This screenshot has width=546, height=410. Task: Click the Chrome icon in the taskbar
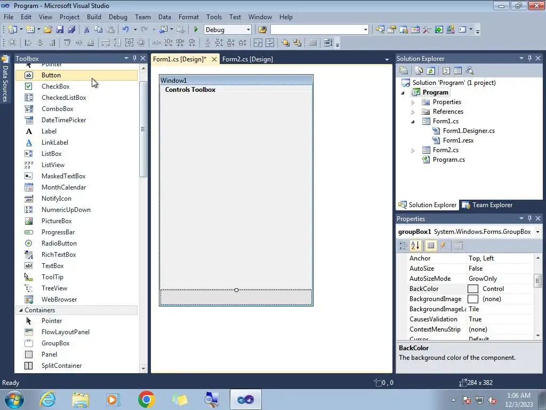pyautogui.click(x=146, y=399)
